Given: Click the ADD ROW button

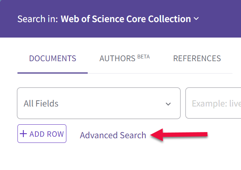Looking at the screenshot, I should click(x=42, y=134).
